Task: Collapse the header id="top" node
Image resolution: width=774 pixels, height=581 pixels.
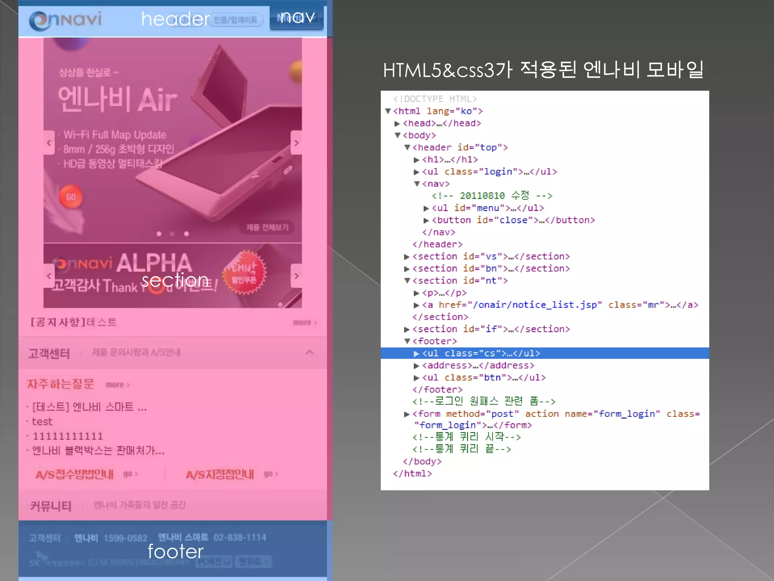Action: click(407, 148)
